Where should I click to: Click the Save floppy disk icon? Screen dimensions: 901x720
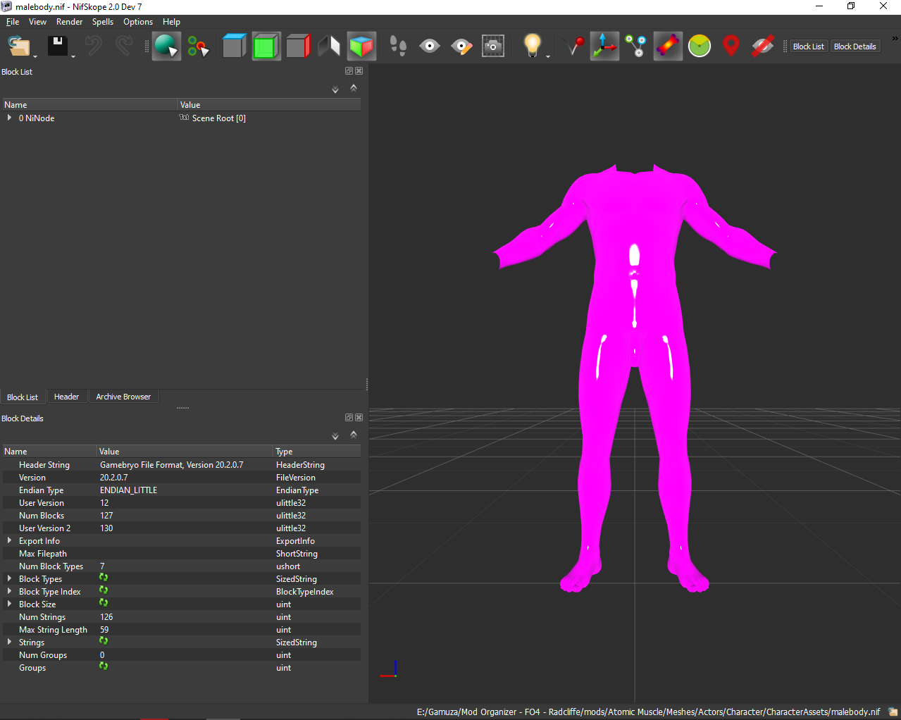pyautogui.click(x=57, y=46)
